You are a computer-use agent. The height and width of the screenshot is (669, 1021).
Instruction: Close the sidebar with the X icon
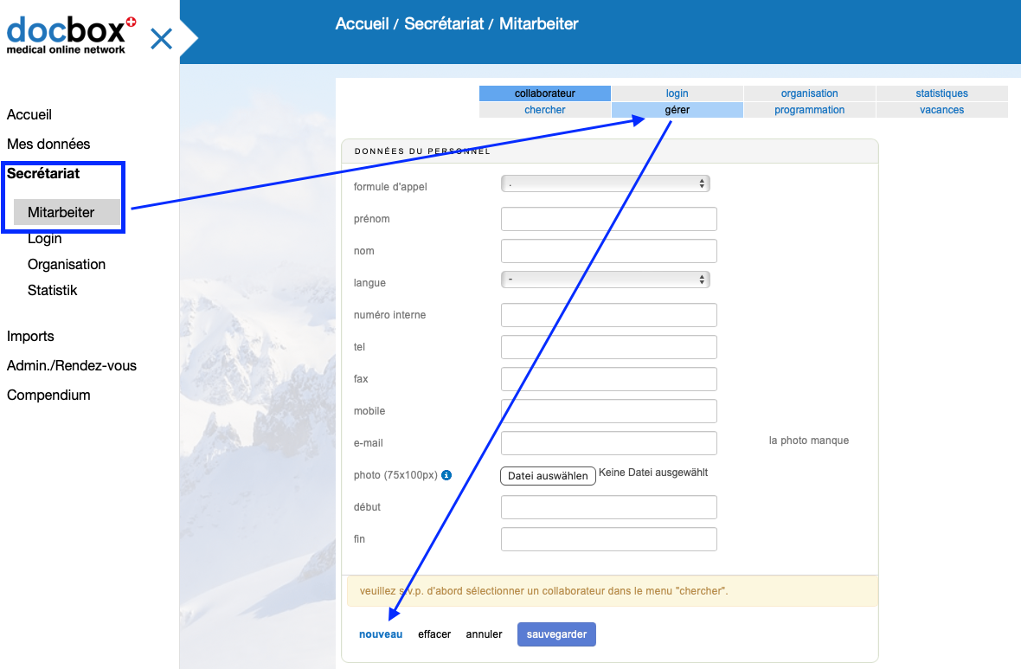(x=162, y=39)
